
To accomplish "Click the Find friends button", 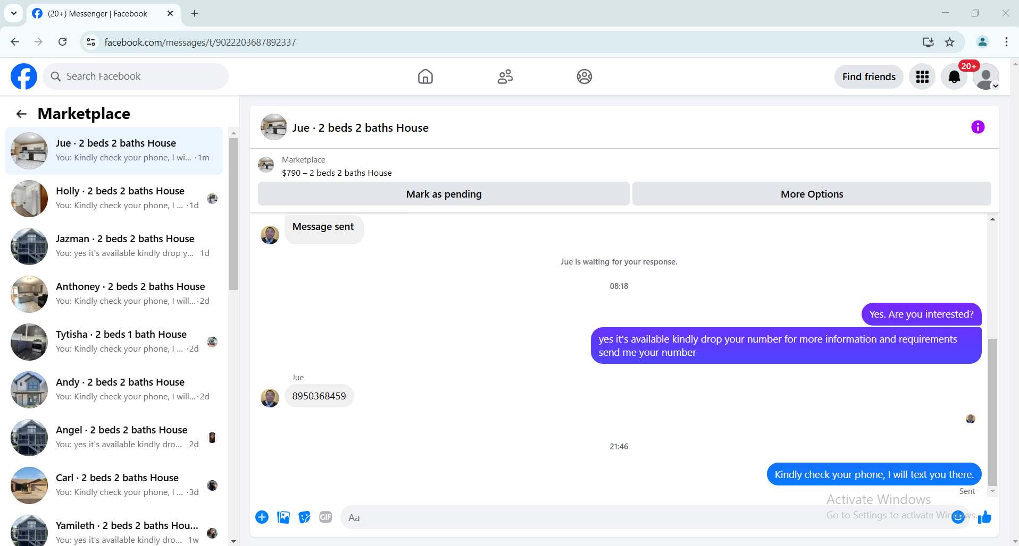I will (x=869, y=76).
